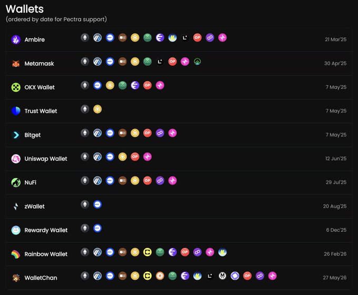This screenshot has width=358, height=295.
Task: Click the Bitget wallet name
Action: coord(33,135)
